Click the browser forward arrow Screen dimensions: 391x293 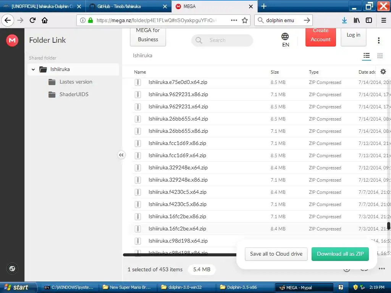[x=21, y=20]
